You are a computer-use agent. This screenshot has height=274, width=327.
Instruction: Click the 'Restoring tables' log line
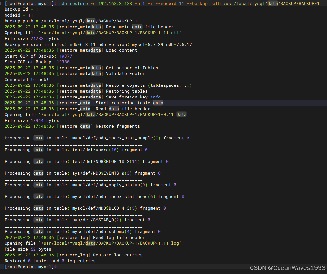pyautogui.click(x=76, y=91)
